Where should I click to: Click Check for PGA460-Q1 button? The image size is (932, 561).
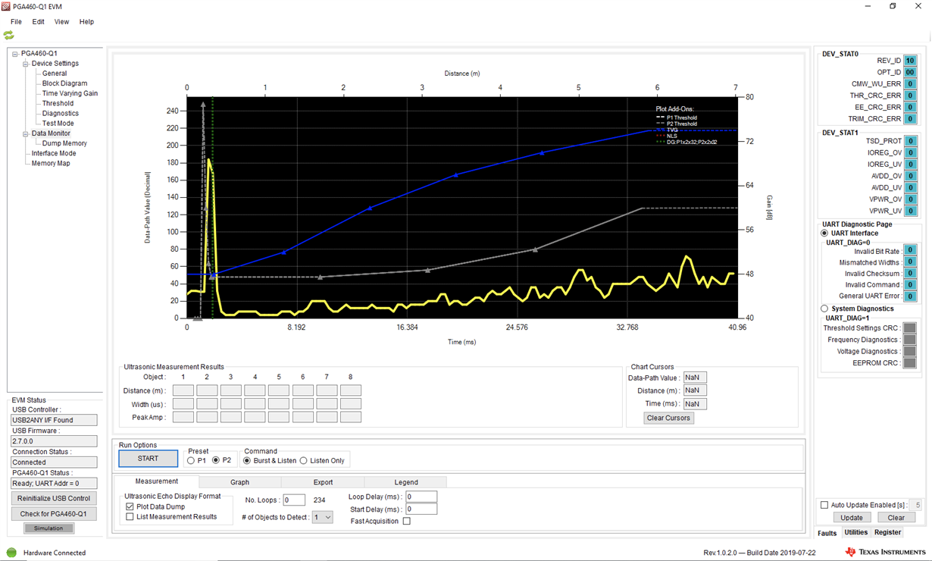pyautogui.click(x=54, y=514)
